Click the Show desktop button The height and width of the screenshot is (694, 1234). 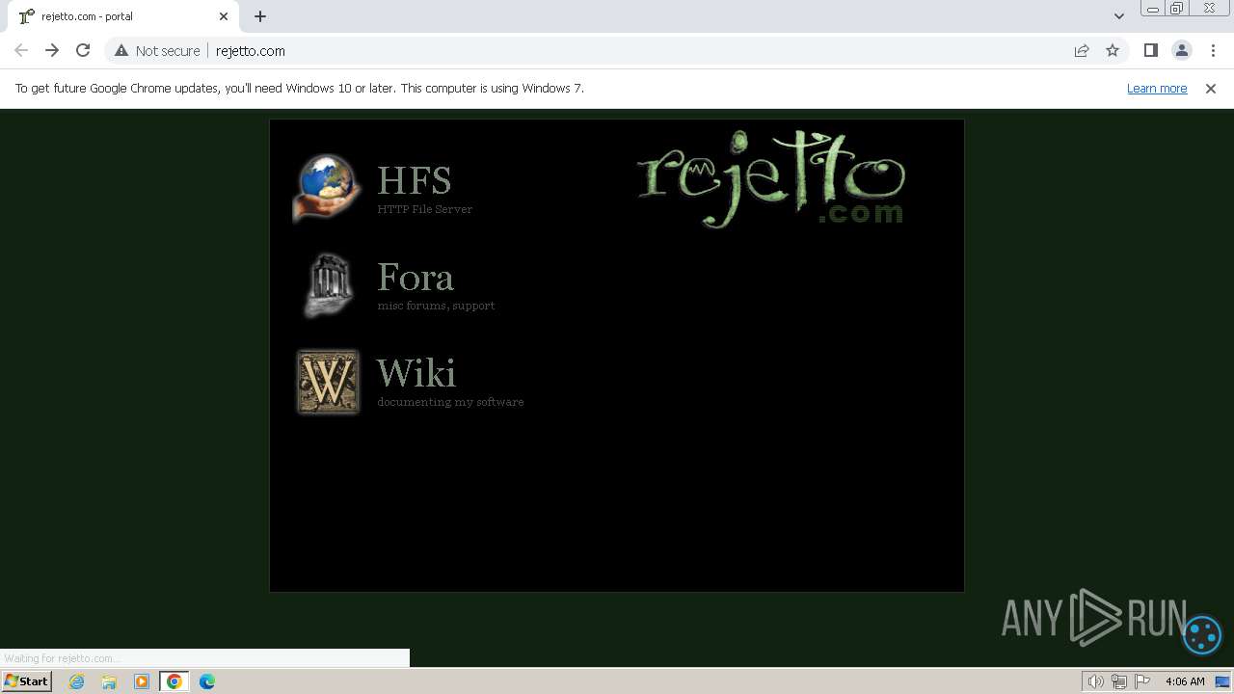point(1222,681)
